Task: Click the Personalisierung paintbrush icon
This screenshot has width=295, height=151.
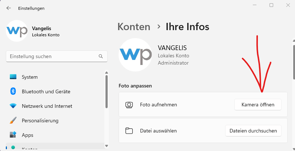Action: tap(13, 121)
